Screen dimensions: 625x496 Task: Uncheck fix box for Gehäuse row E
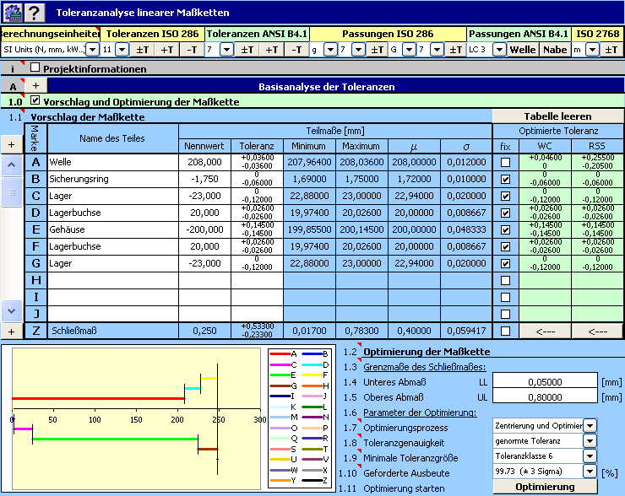point(505,230)
